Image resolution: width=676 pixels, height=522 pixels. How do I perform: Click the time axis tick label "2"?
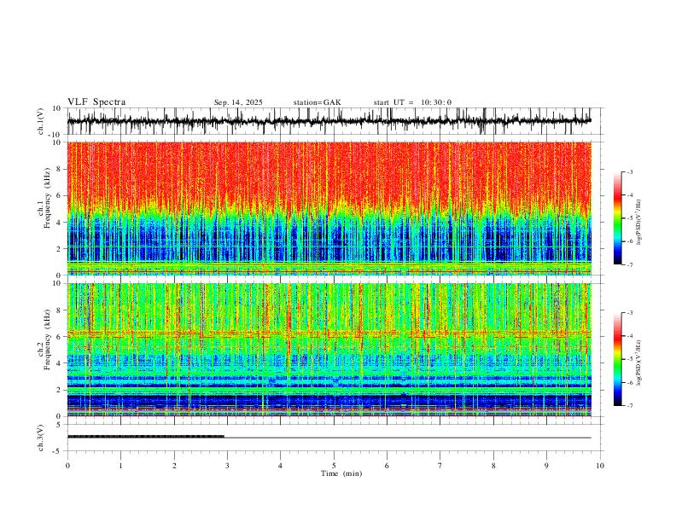tap(174, 466)
